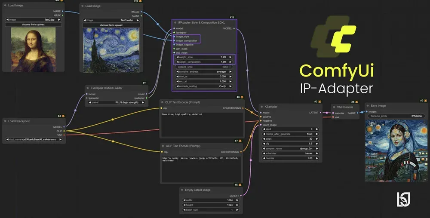Select the LATENT output port of Empty Latent Image
This screenshot has height=218, width=430.
pos(241,196)
